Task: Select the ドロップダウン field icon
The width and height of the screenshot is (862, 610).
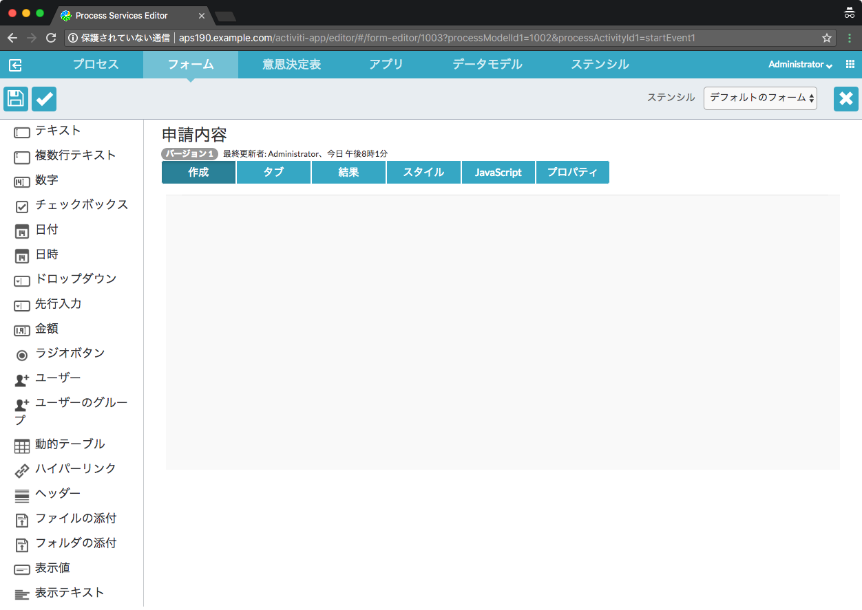Action: point(22,281)
